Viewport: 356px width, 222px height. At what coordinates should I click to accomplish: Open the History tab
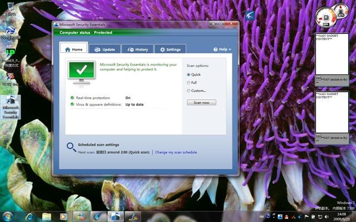137,49
